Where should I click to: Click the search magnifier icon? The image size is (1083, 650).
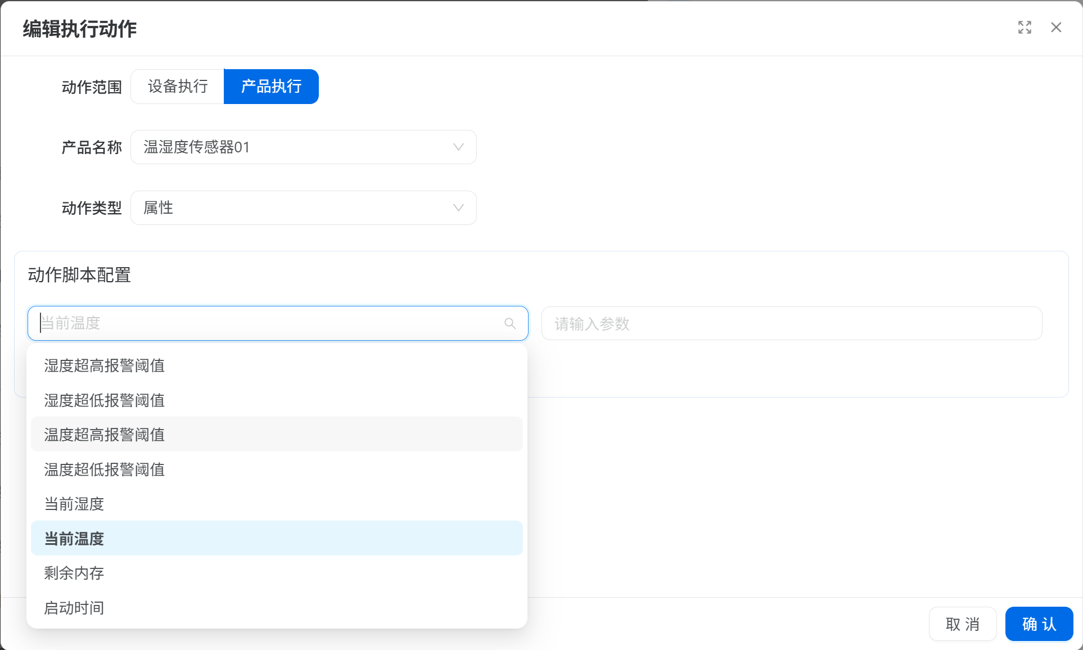(x=510, y=323)
